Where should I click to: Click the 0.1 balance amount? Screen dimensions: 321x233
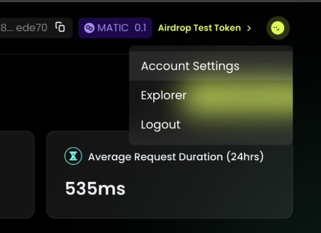[141, 28]
